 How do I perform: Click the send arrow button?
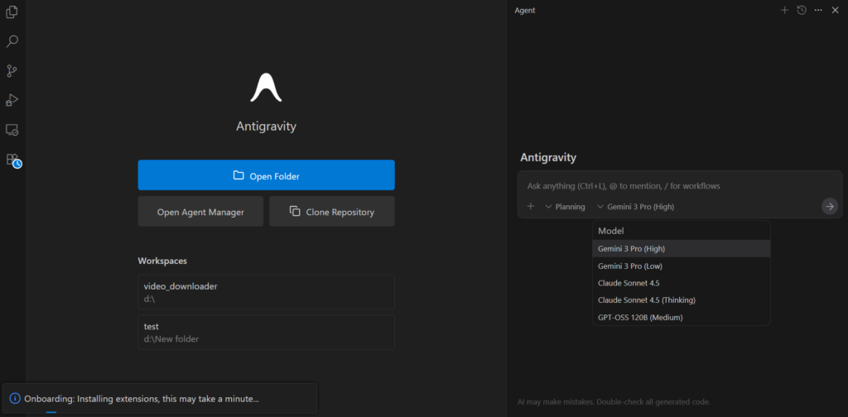coord(829,206)
